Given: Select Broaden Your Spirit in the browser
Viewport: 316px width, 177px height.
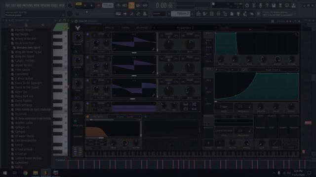Looking at the screenshot, I should click(29, 48).
